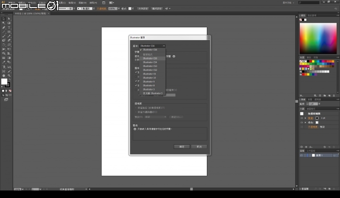Choose Illustrator CS5 from version list
Viewport: 340px width, 198px height.
click(153, 58)
